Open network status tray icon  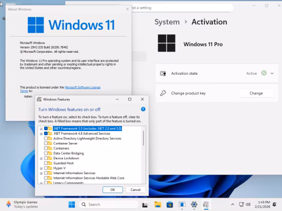tap(241, 204)
